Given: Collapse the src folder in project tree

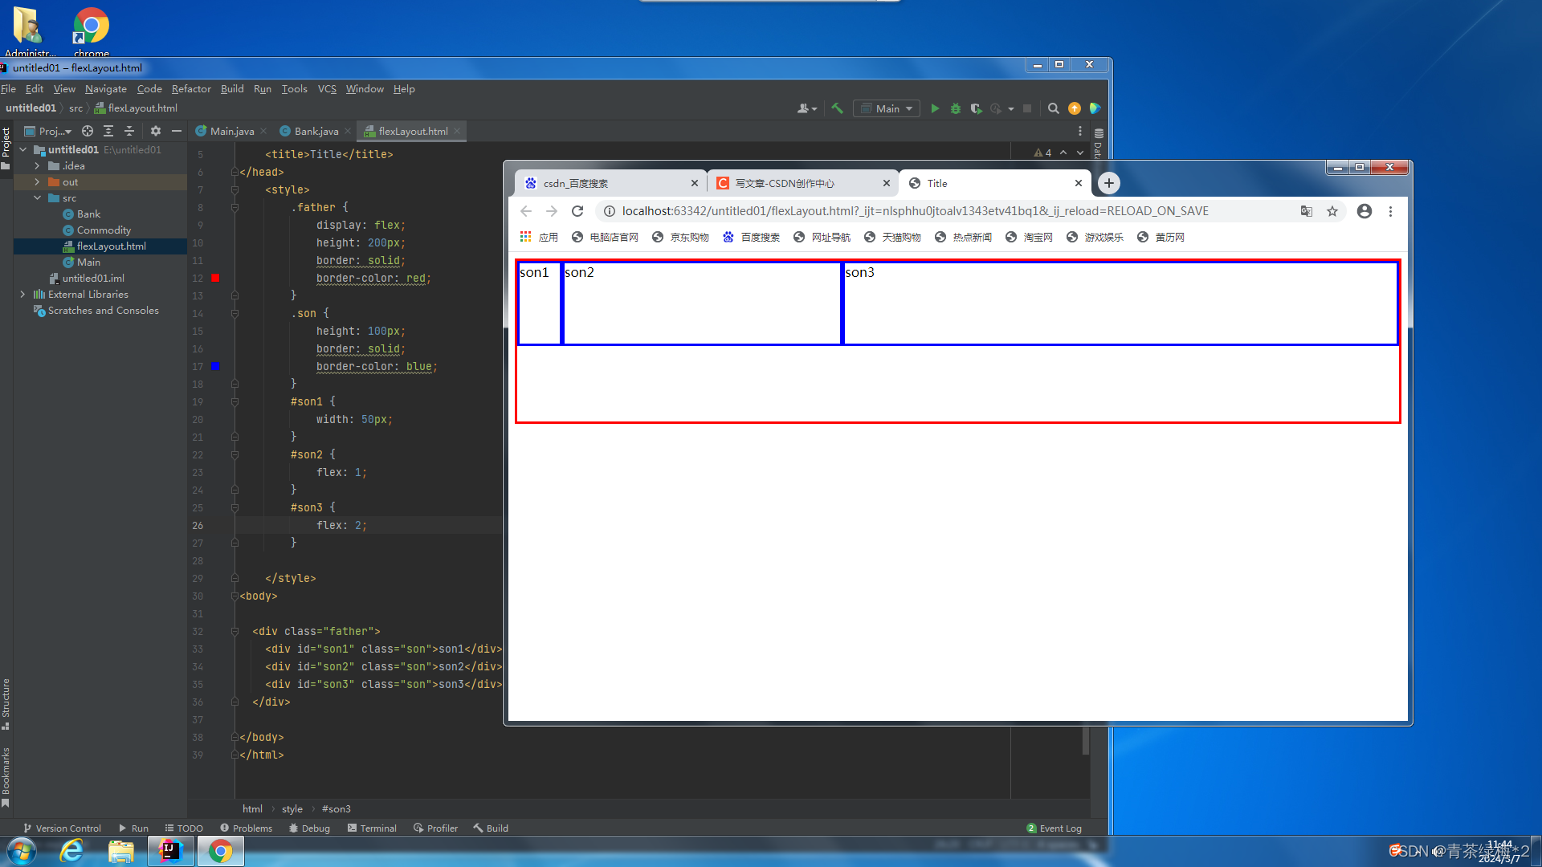Looking at the screenshot, I should click(37, 198).
